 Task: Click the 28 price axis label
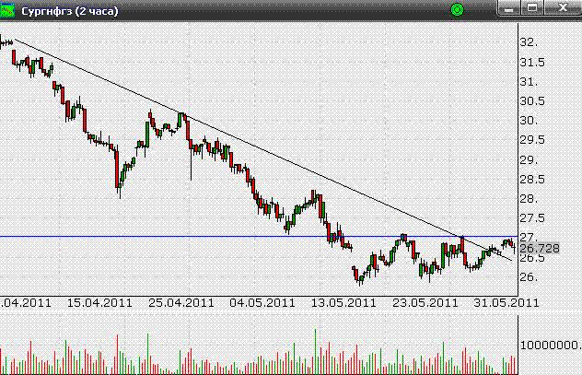tap(528, 198)
